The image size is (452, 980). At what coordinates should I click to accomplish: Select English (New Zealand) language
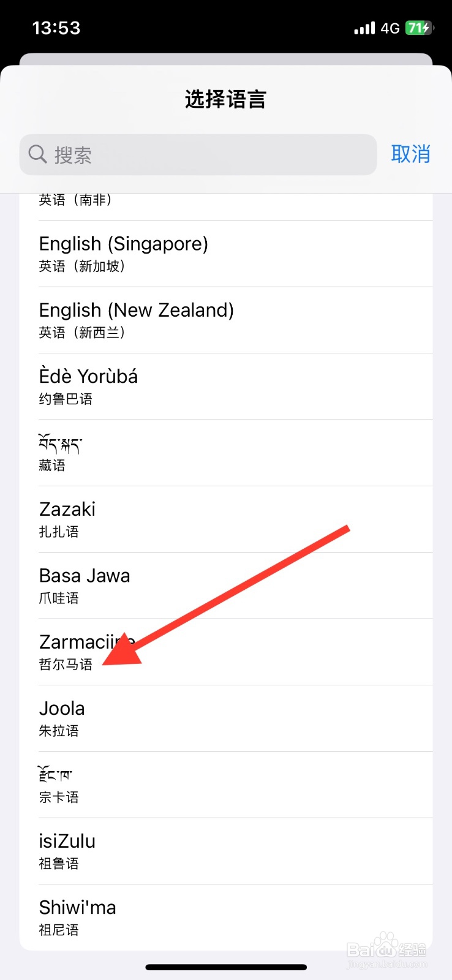(x=226, y=320)
